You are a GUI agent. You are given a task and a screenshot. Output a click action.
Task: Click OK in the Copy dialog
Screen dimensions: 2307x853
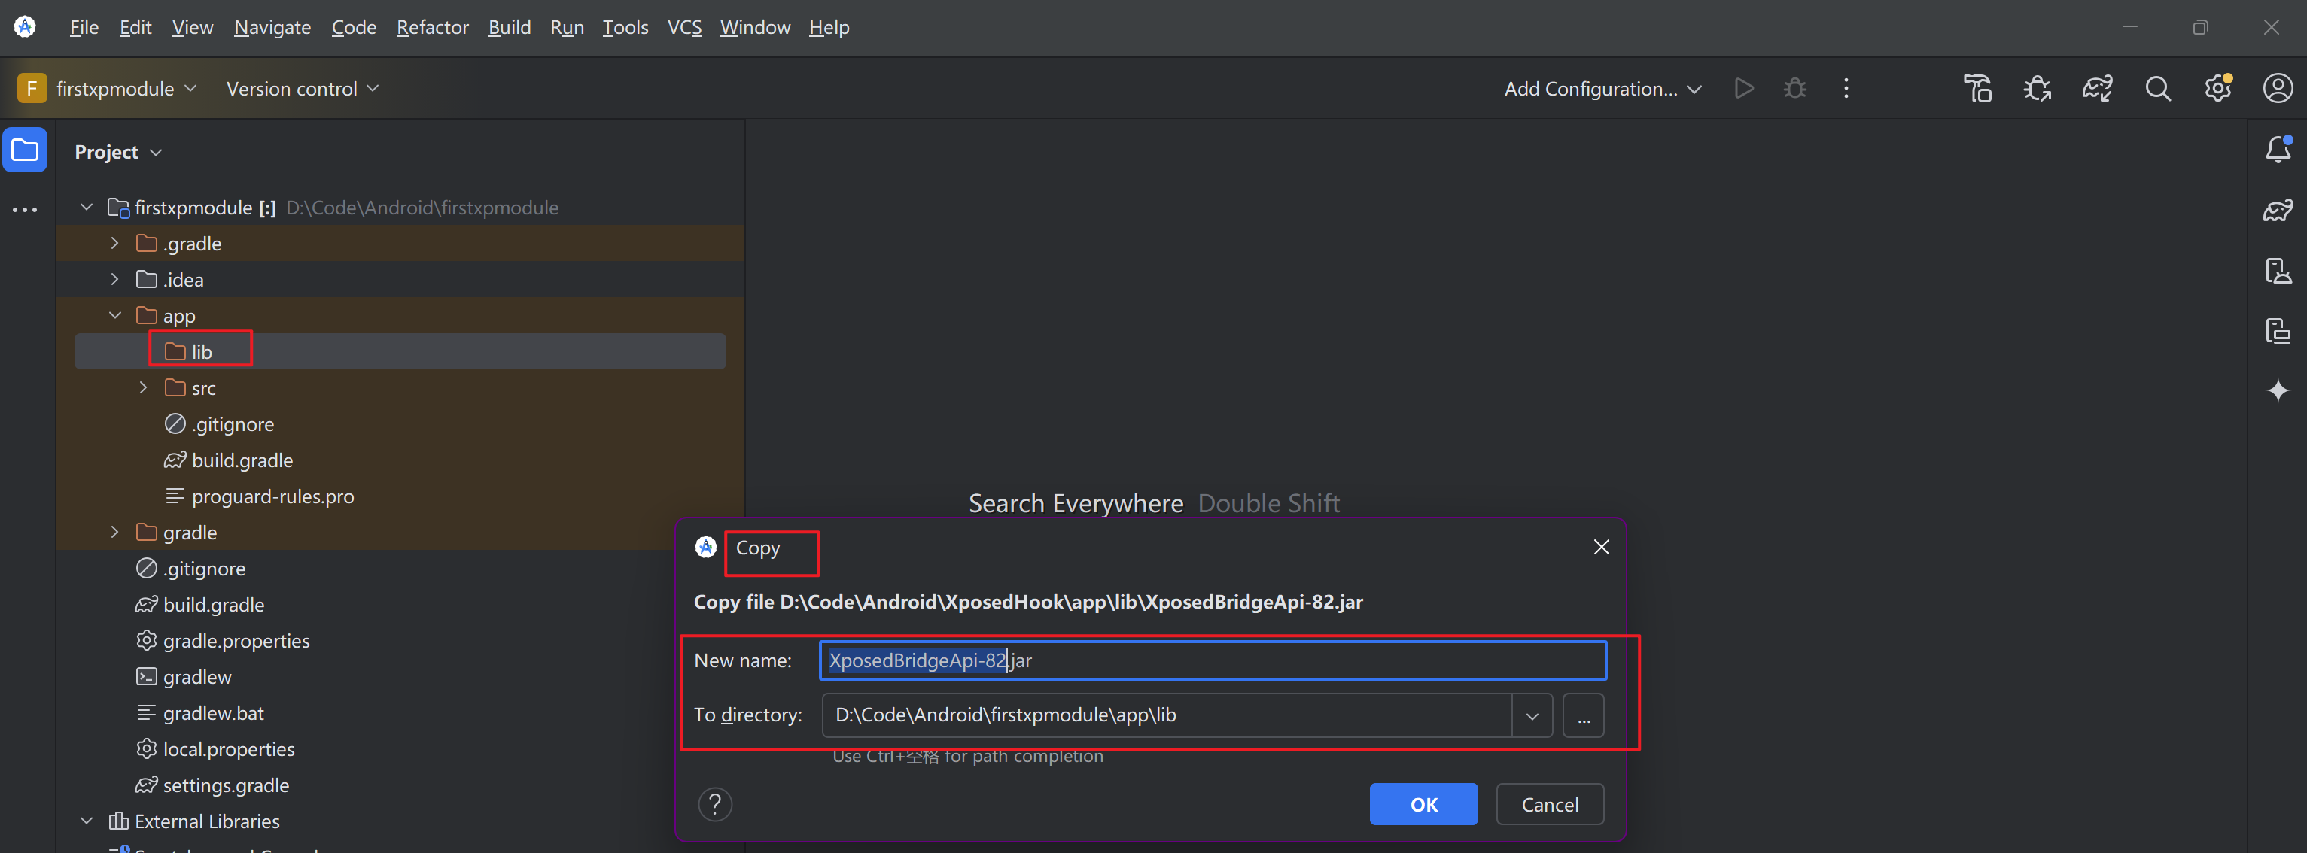pos(1423,804)
